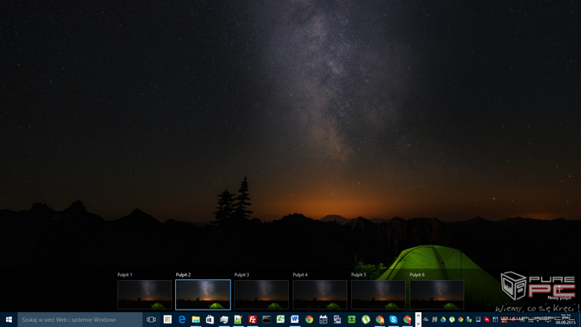Viewport: 581px width, 327px height.
Task: Click the tablet-shaped tray icon
Action: click(478, 319)
